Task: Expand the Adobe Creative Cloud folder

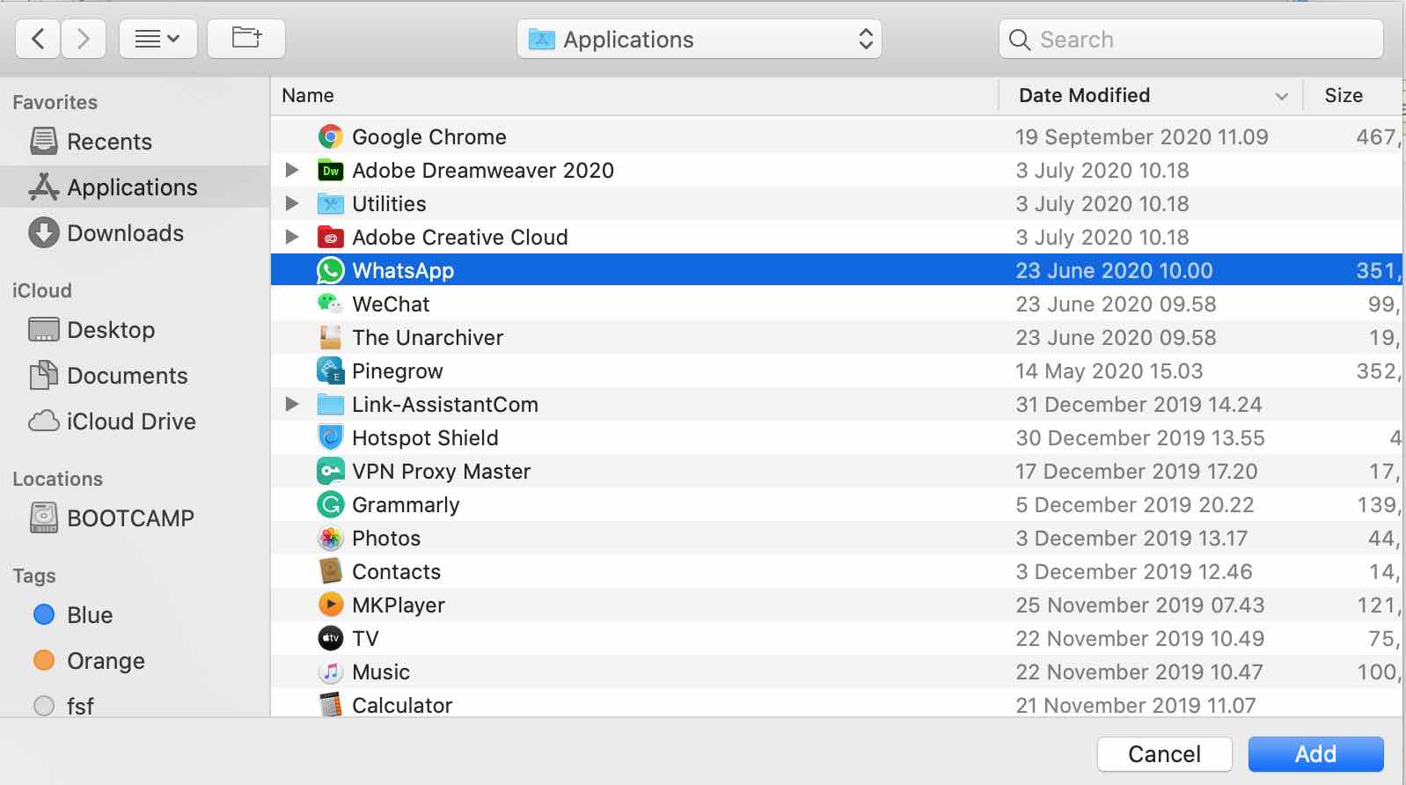Action: point(292,237)
